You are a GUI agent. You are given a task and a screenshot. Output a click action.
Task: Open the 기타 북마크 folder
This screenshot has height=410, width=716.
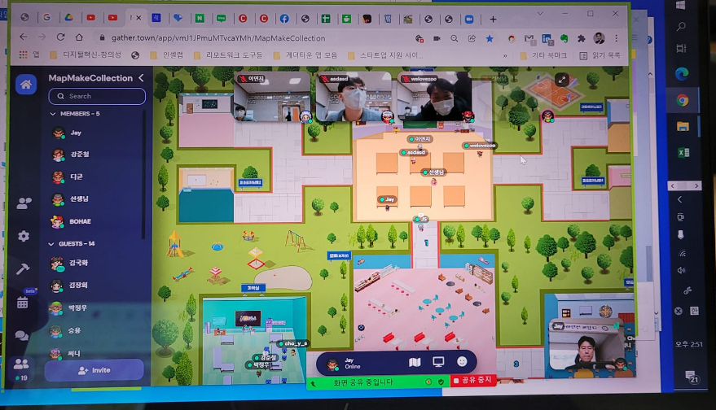pos(543,55)
